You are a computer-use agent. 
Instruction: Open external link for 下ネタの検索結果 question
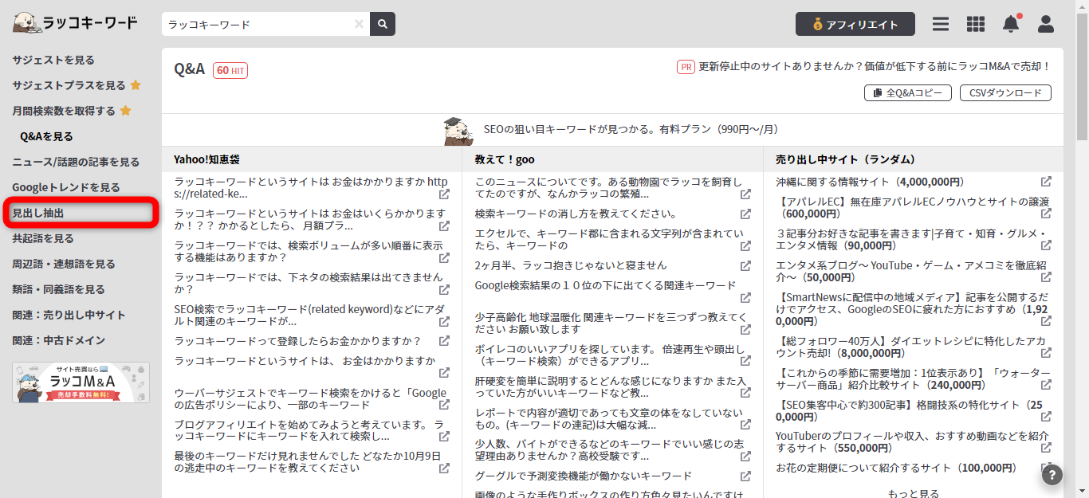[x=444, y=290]
